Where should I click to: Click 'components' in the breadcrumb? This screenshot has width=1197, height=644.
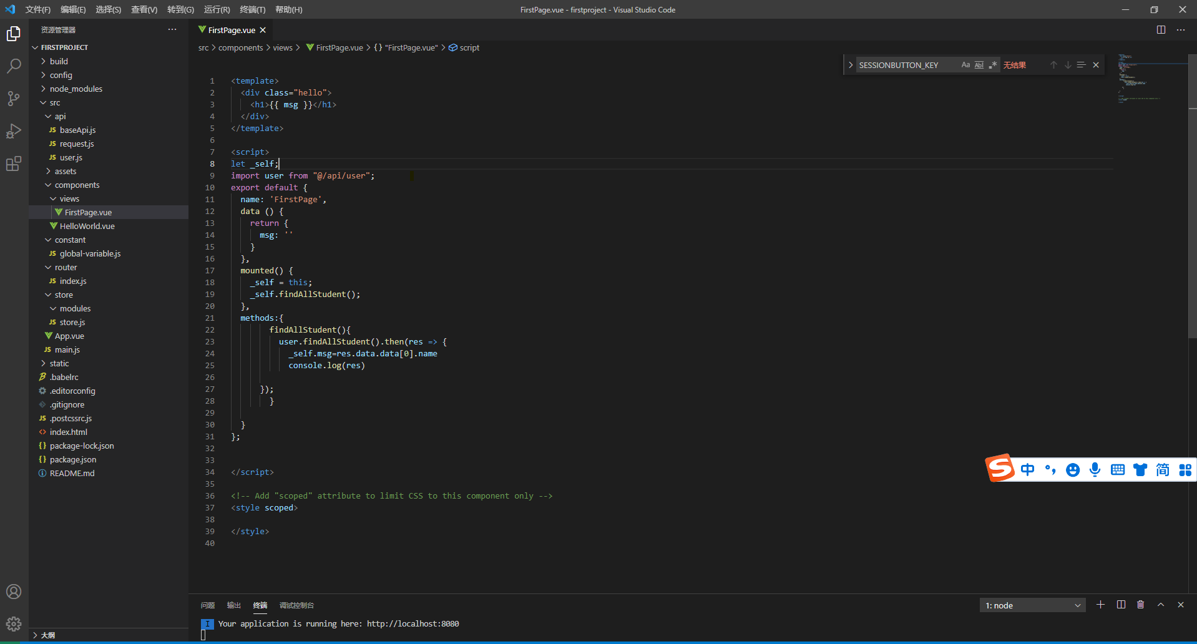241,47
